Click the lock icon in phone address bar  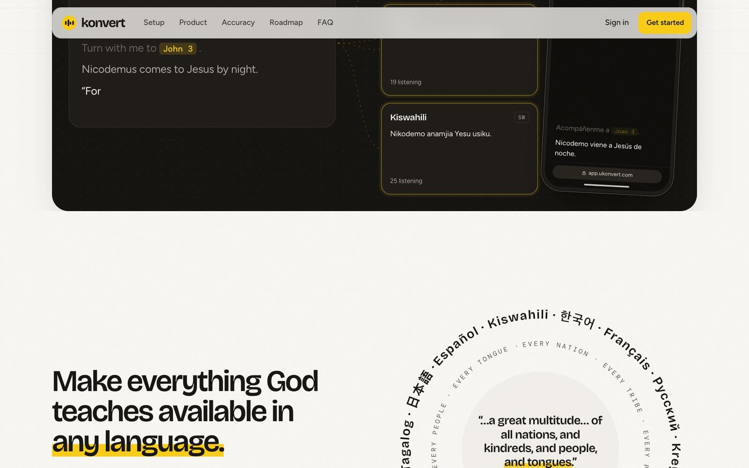pyautogui.click(x=584, y=173)
